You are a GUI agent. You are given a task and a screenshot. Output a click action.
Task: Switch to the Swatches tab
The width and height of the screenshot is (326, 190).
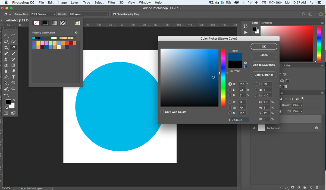tap(267, 23)
